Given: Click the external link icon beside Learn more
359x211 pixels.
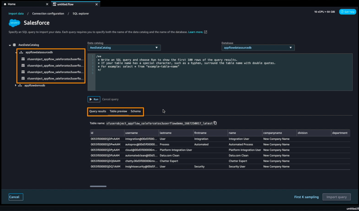Looking at the screenshot, I should coord(206,32).
